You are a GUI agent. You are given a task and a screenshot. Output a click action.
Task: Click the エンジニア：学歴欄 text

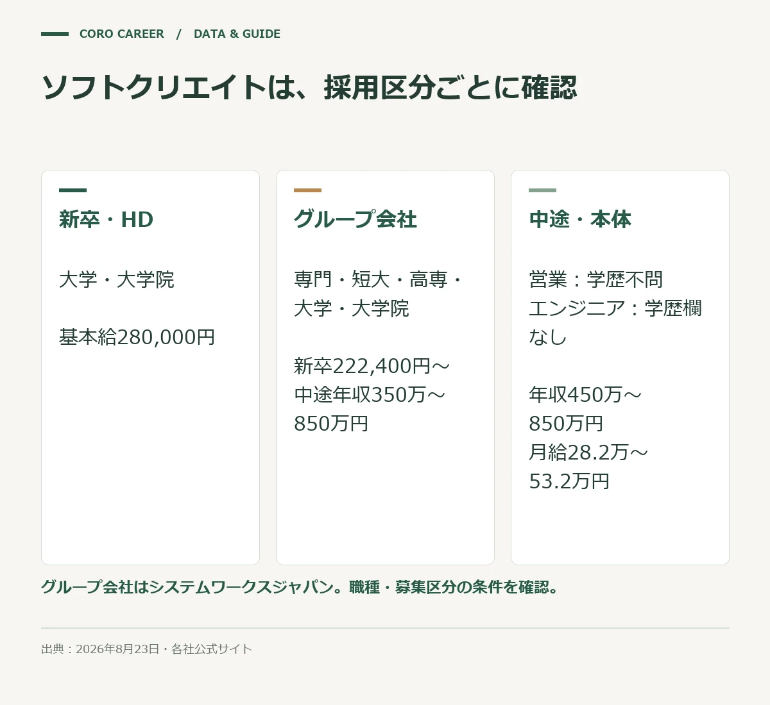click(x=615, y=308)
